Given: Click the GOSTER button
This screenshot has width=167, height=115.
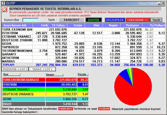Looking at the screenshot, I should (x=93, y=20).
